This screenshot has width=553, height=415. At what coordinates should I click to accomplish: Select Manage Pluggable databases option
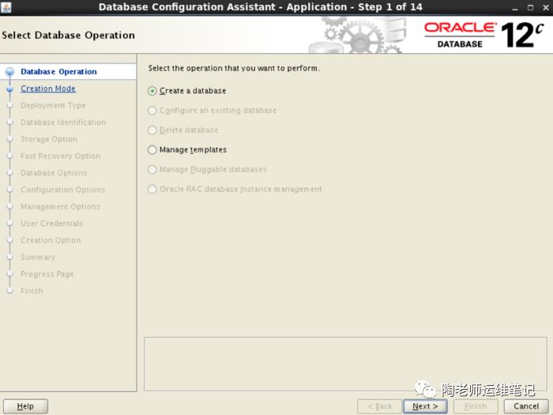pos(152,170)
